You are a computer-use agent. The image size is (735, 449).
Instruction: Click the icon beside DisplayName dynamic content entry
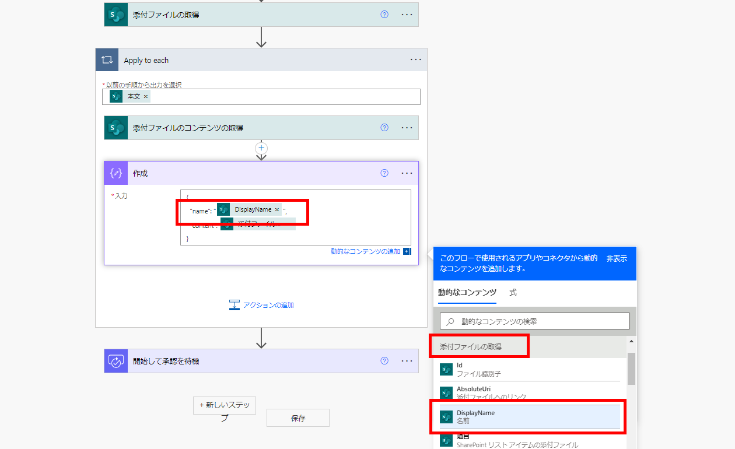tap(446, 416)
